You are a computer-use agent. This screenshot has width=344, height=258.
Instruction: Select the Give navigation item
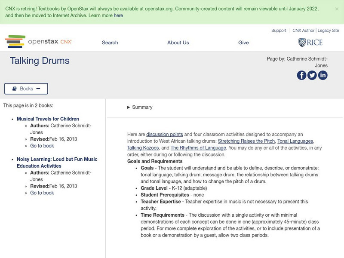click(243, 43)
